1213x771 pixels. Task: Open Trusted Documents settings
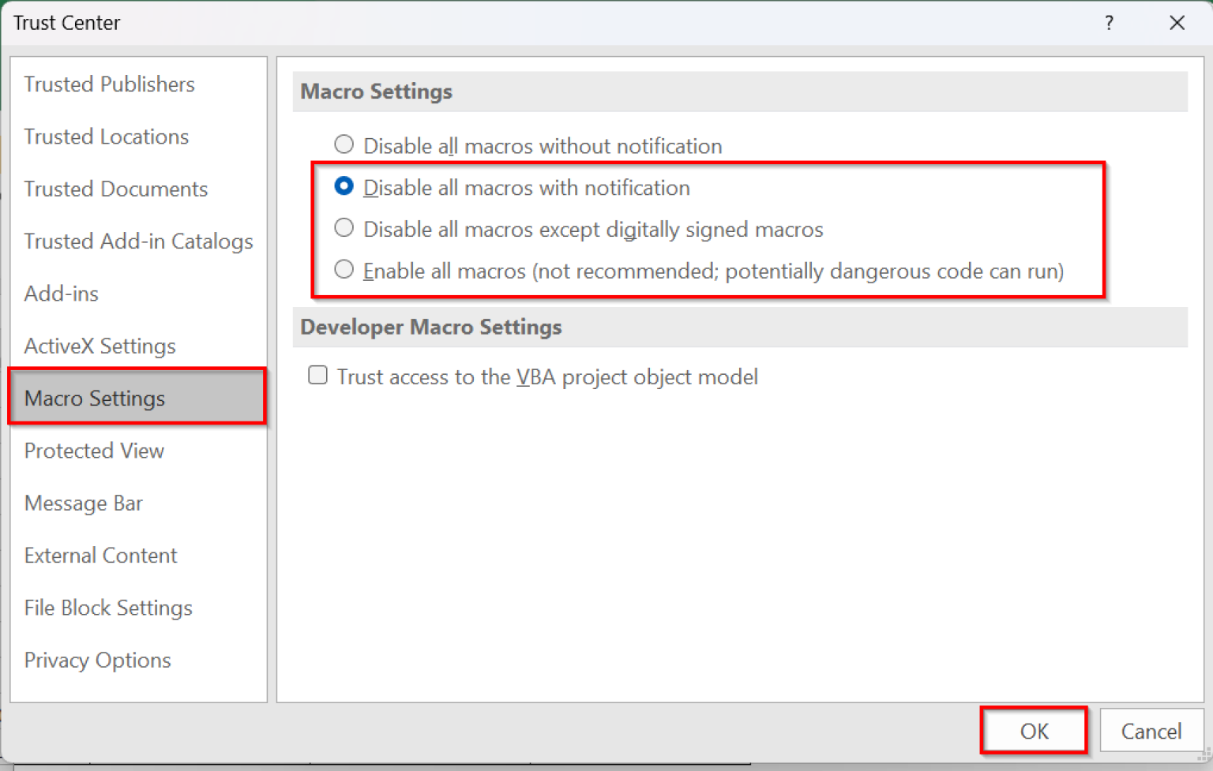116,189
